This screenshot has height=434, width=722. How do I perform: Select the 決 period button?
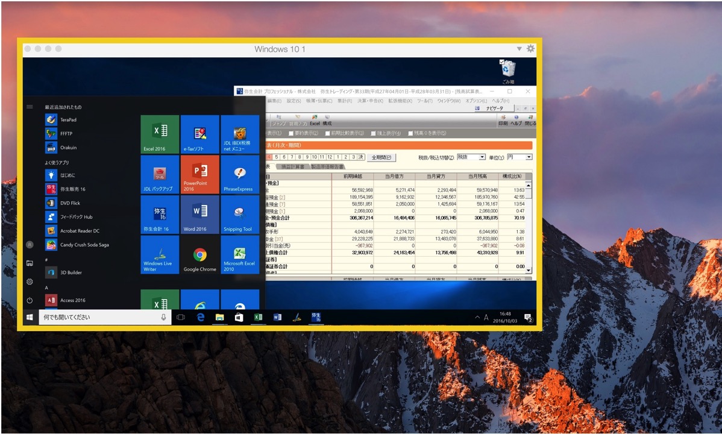click(x=361, y=157)
